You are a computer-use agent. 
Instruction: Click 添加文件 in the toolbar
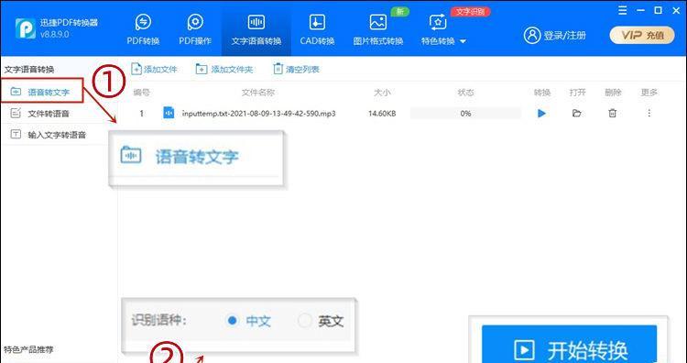(154, 70)
